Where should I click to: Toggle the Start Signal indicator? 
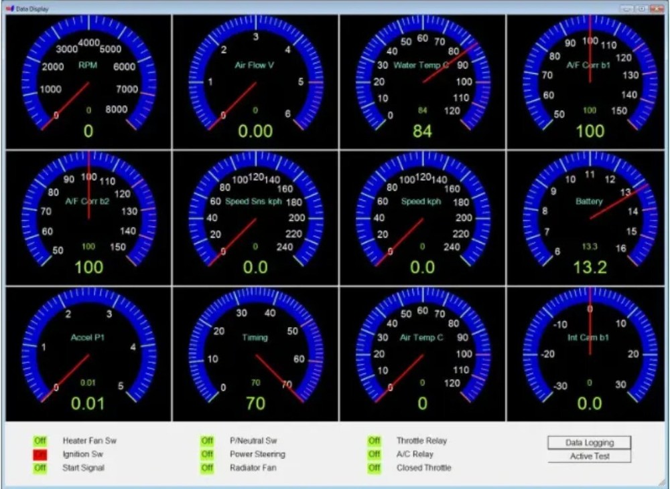click(x=39, y=468)
